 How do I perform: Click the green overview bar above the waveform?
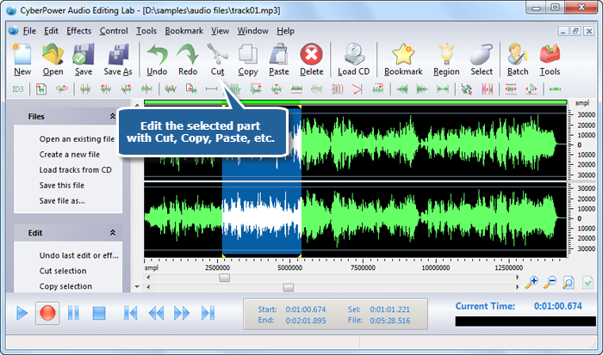point(355,102)
